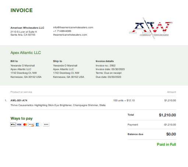Click the $0.00 balance due amount
Image resolution: width=188 pixels, height=167 pixels.
[171, 134]
